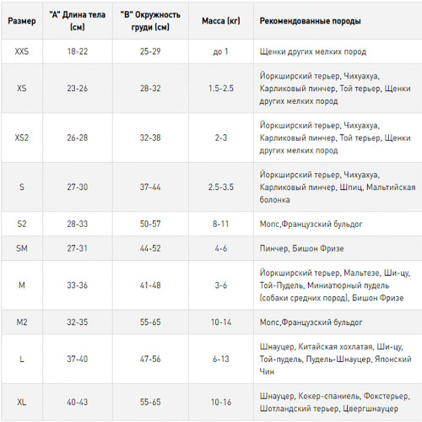Image resolution: width=422 pixels, height=422 pixels.
Task: Select the S2 size cell
Action: [x=22, y=224]
